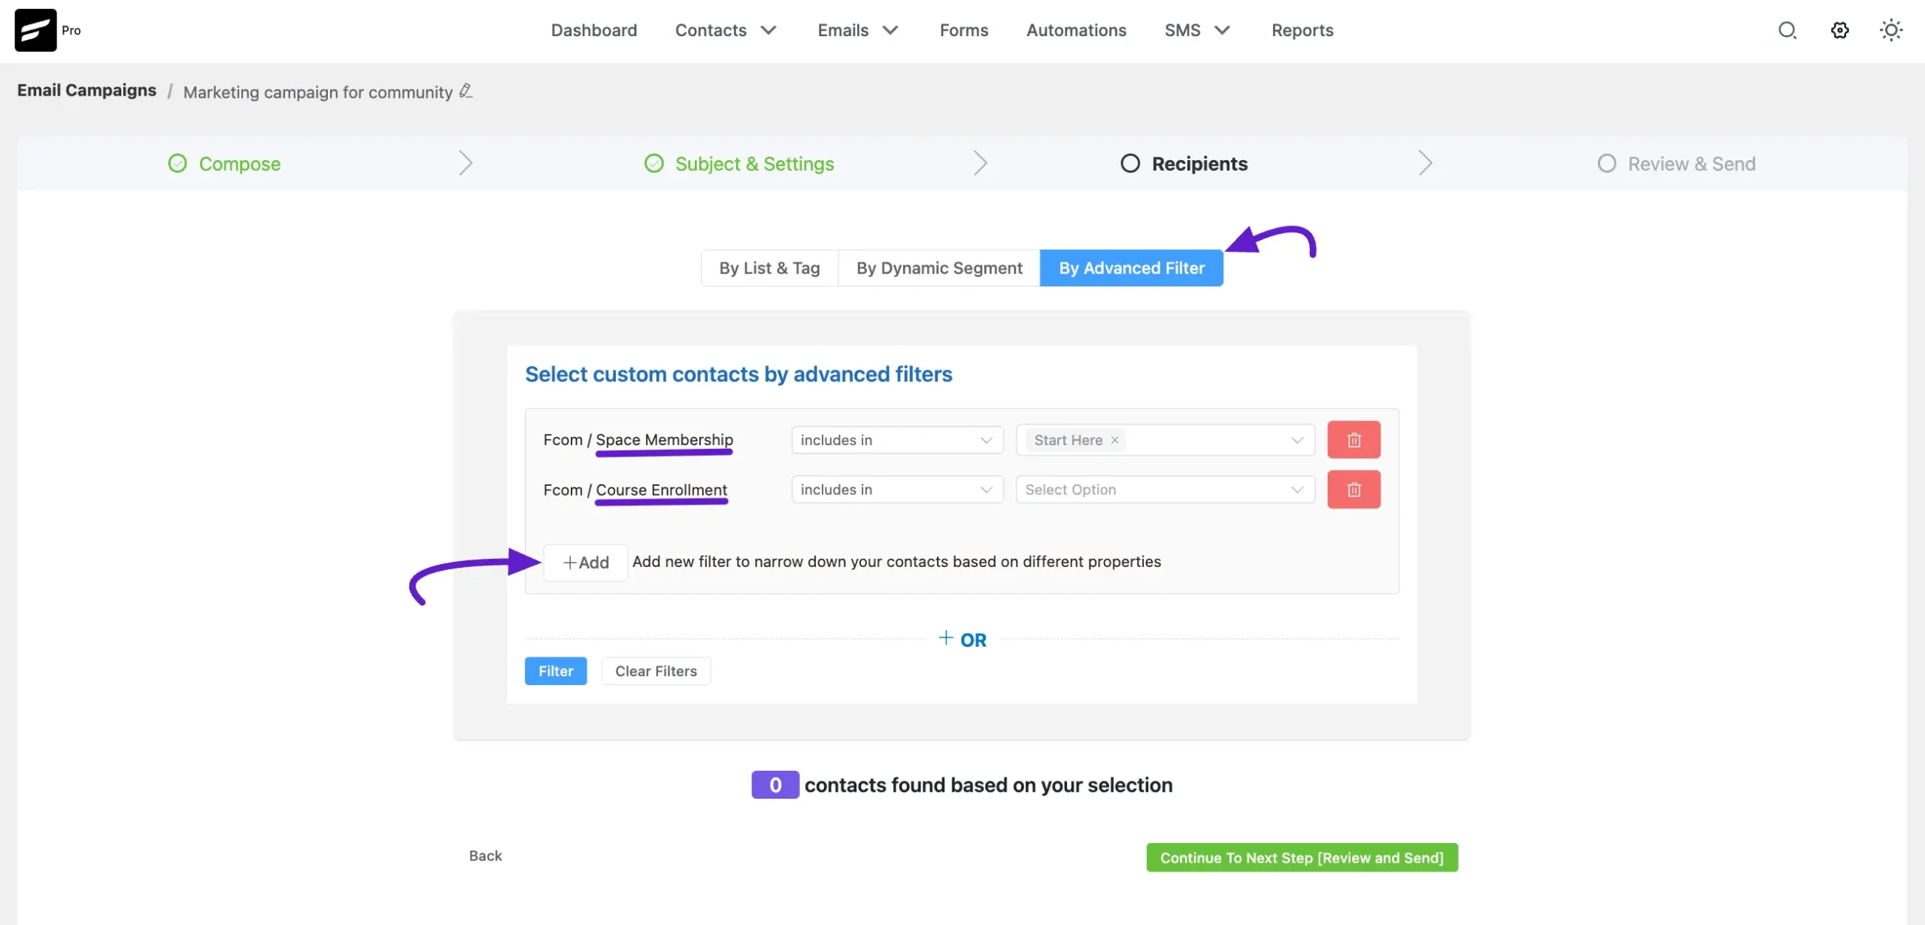Open Space Membership includes in operator dropdown
The image size is (1925, 925).
tap(896, 440)
